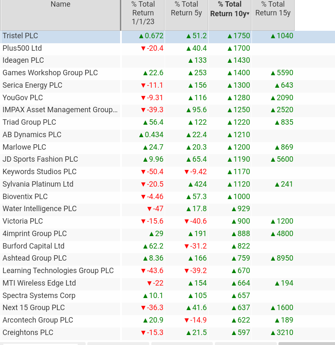Viewport: 335px width, 345px height.
Task: Select Ideagen PLC
Action: [23, 60]
